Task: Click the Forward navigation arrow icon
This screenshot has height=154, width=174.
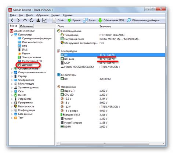Action: click(18, 20)
